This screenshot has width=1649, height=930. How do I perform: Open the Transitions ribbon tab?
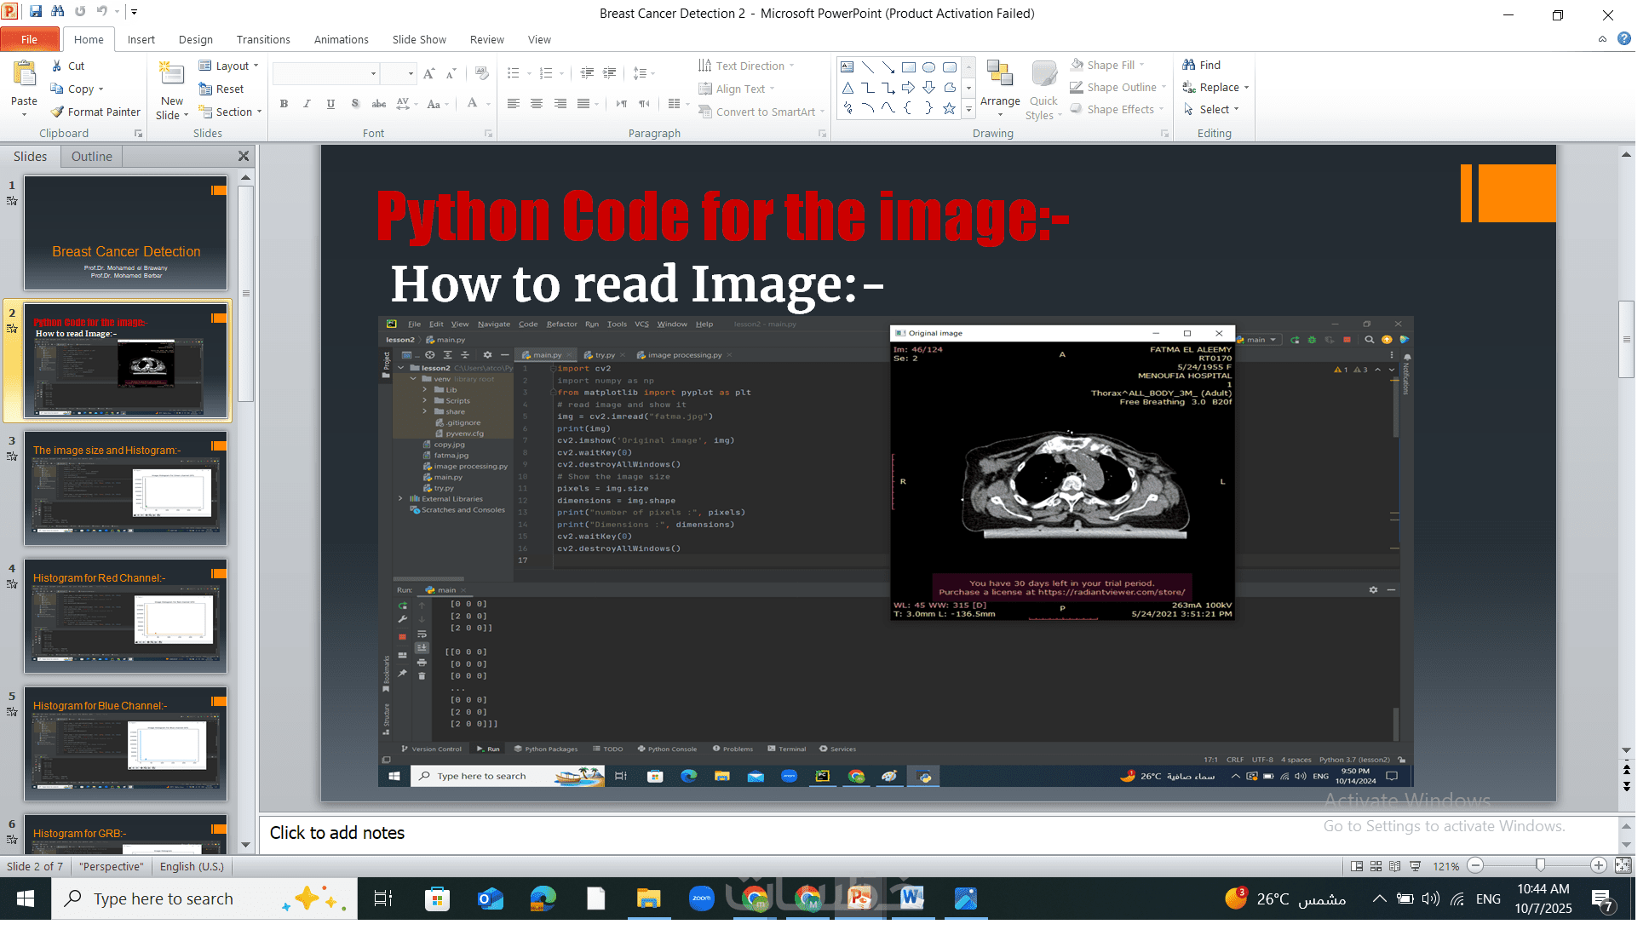pos(263,39)
